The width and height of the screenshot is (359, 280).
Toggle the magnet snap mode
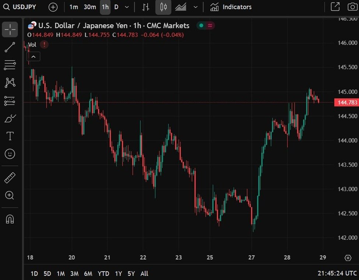point(10,219)
